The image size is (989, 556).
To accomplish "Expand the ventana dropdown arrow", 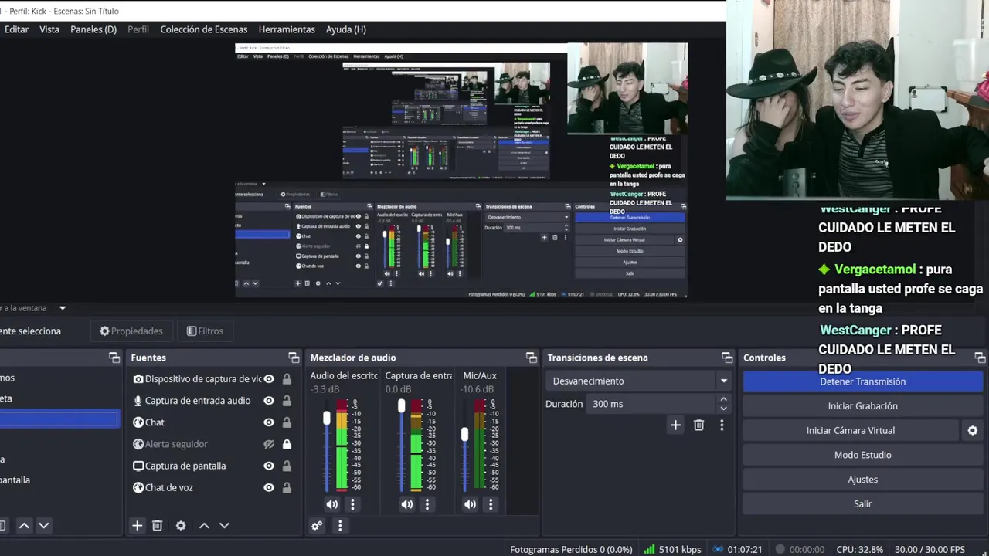I will point(63,308).
